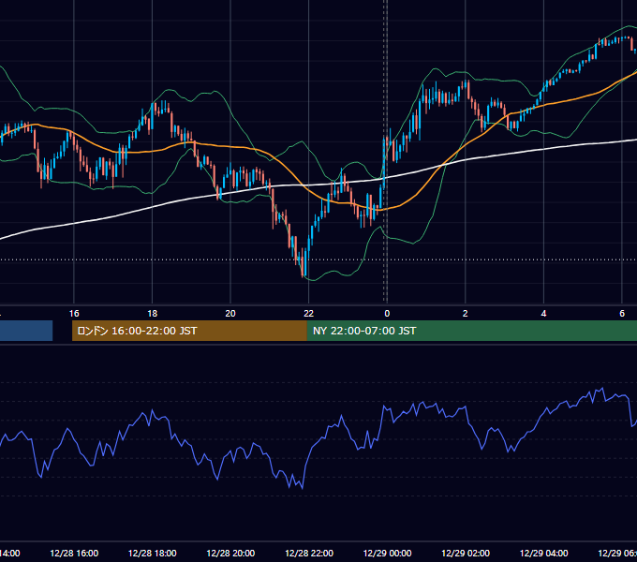This screenshot has width=637, height=562.
Task: Click the NY 22:00-07:00 JST session bar
Action: pos(471,331)
